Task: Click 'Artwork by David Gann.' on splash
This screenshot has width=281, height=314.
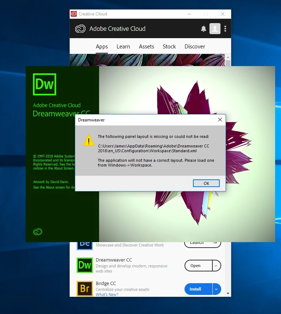Action: point(51,182)
